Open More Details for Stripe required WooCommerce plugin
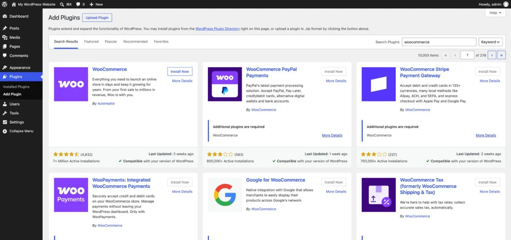Image resolution: width=511 pixels, height=240 pixels. click(486, 135)
